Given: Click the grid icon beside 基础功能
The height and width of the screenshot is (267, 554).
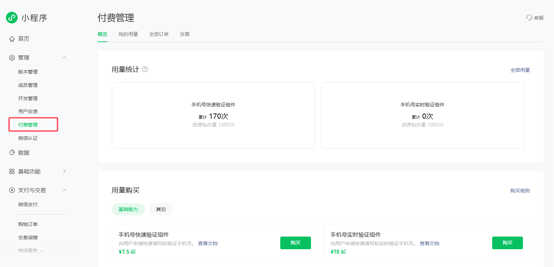Looking at the screenshot, I should coord(12,171).
